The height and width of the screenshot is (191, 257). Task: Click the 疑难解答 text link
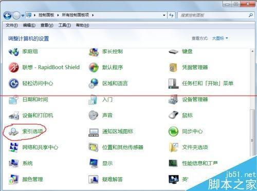113,179
